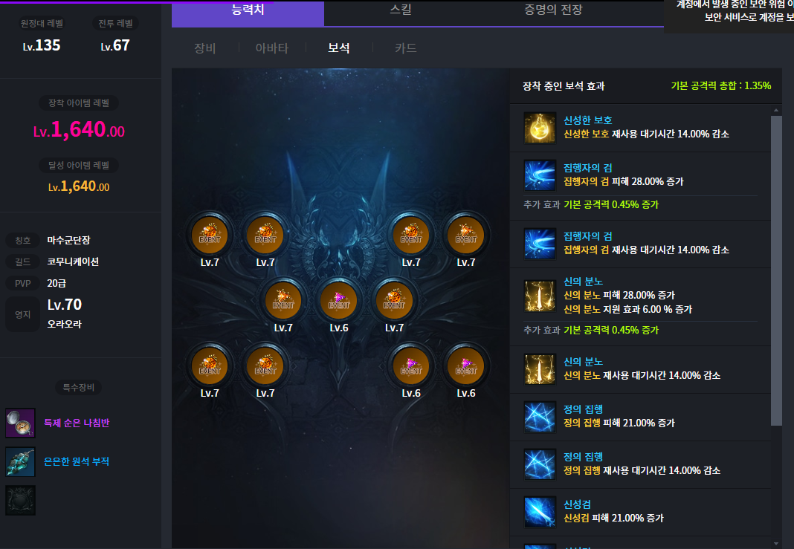Click the 특제 순은 나침반 compass icon

[x=20, y=423]
